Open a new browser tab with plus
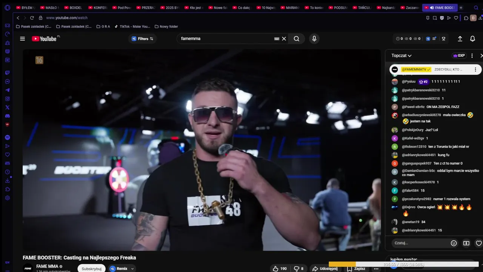The width and height of the screenshot is (483, 272). pos(461,8)
